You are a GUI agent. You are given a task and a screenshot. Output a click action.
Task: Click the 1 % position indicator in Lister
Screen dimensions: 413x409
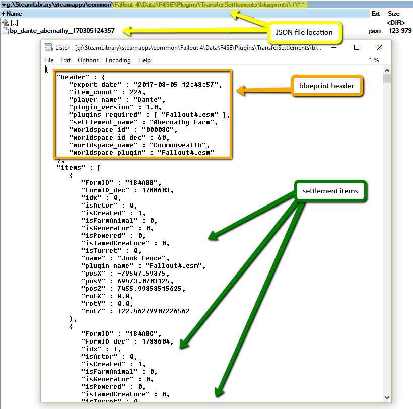(x=374, y=60)
